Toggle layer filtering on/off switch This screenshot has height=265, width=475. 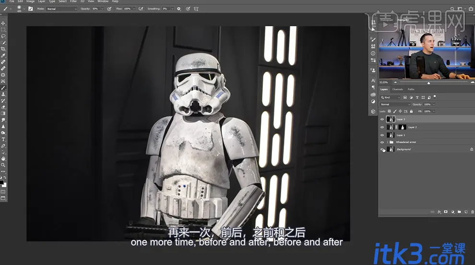click(x=435, y=97)
